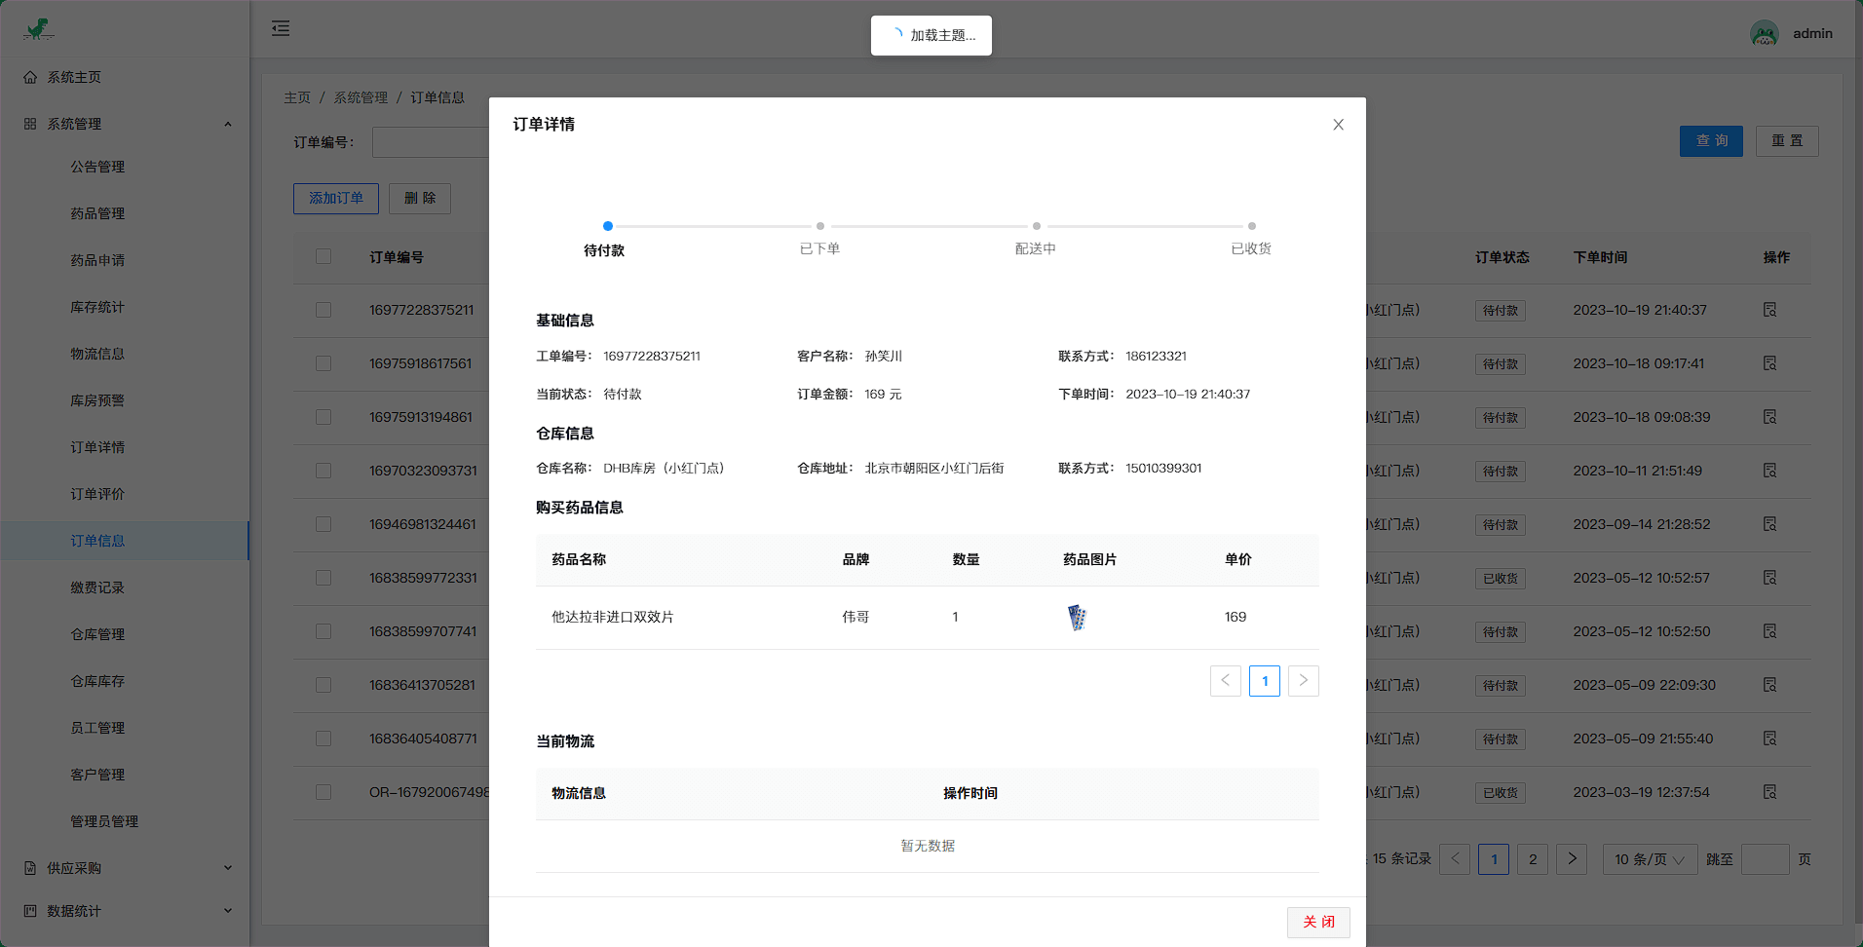Click the sidebar collapse hamburger icon
This screenshot has width=1863, height=947.
pos(281,28)
